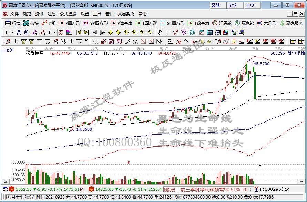307x202 pixels.
Task: Open the 窗口 menu
Action: (110, 14)
